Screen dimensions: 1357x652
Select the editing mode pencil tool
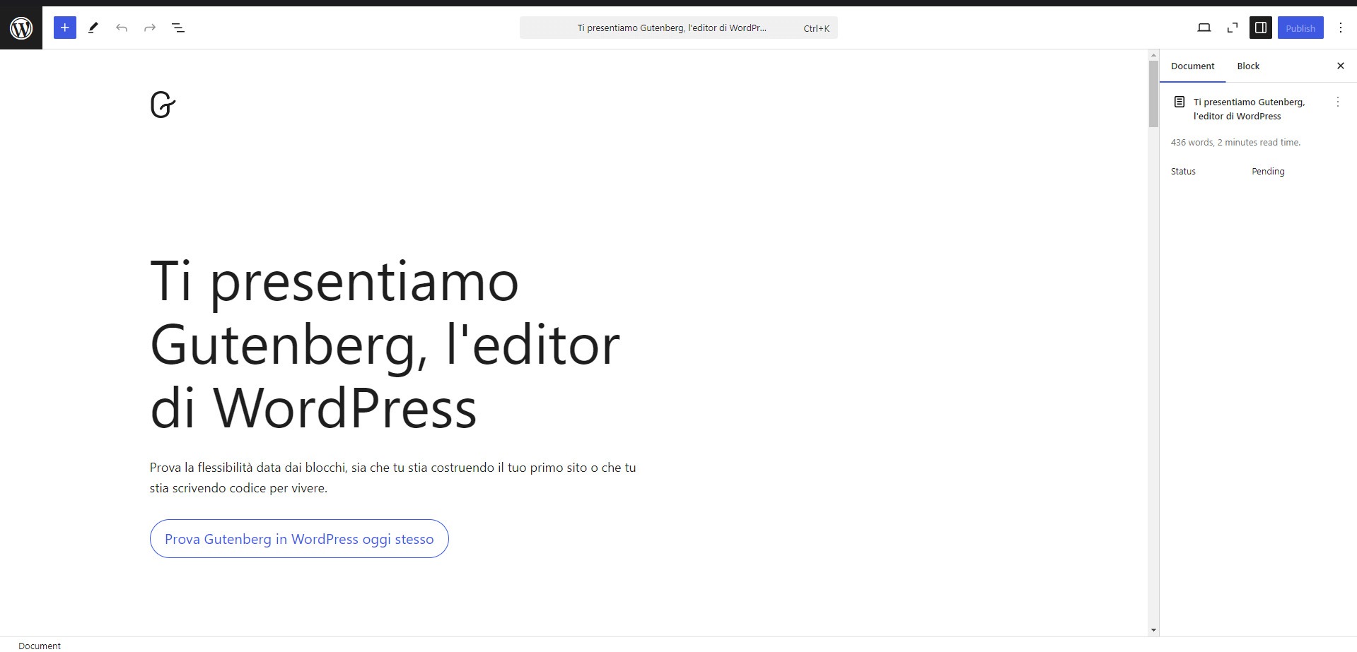tap(93, 28)
